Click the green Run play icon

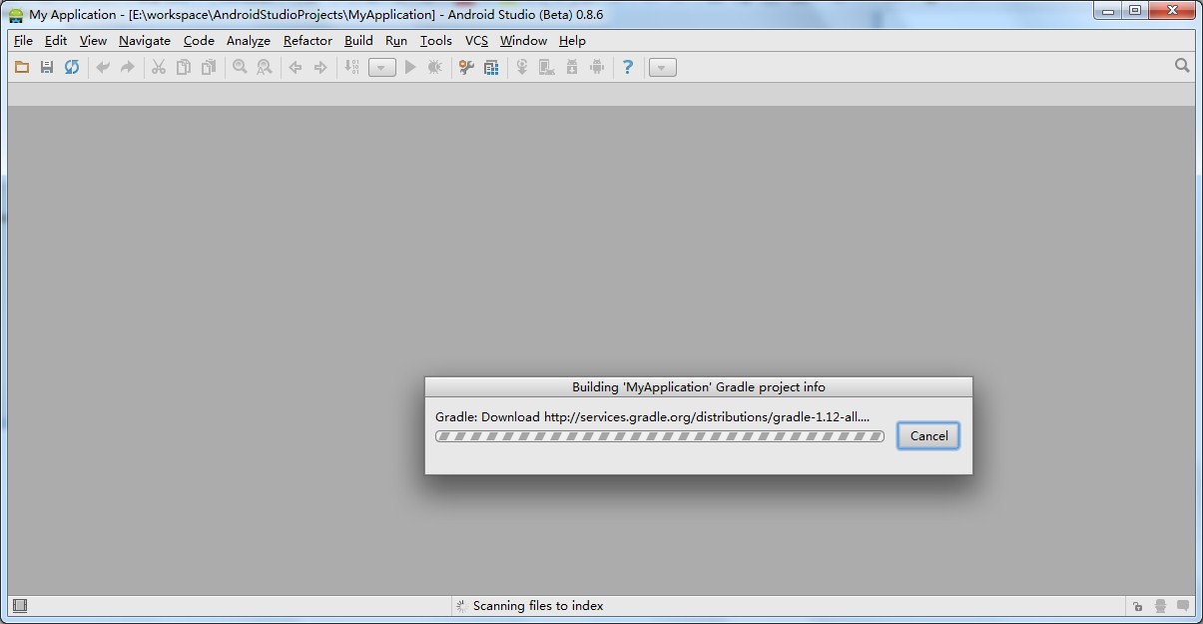pyautogui.click(x=409, y=67)
